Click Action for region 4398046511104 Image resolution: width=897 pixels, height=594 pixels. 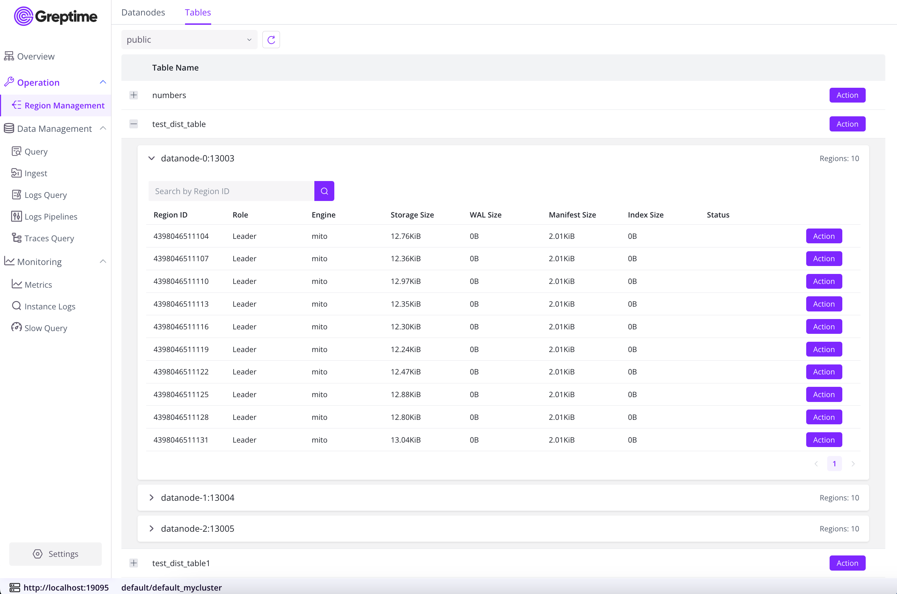[824, 236]
